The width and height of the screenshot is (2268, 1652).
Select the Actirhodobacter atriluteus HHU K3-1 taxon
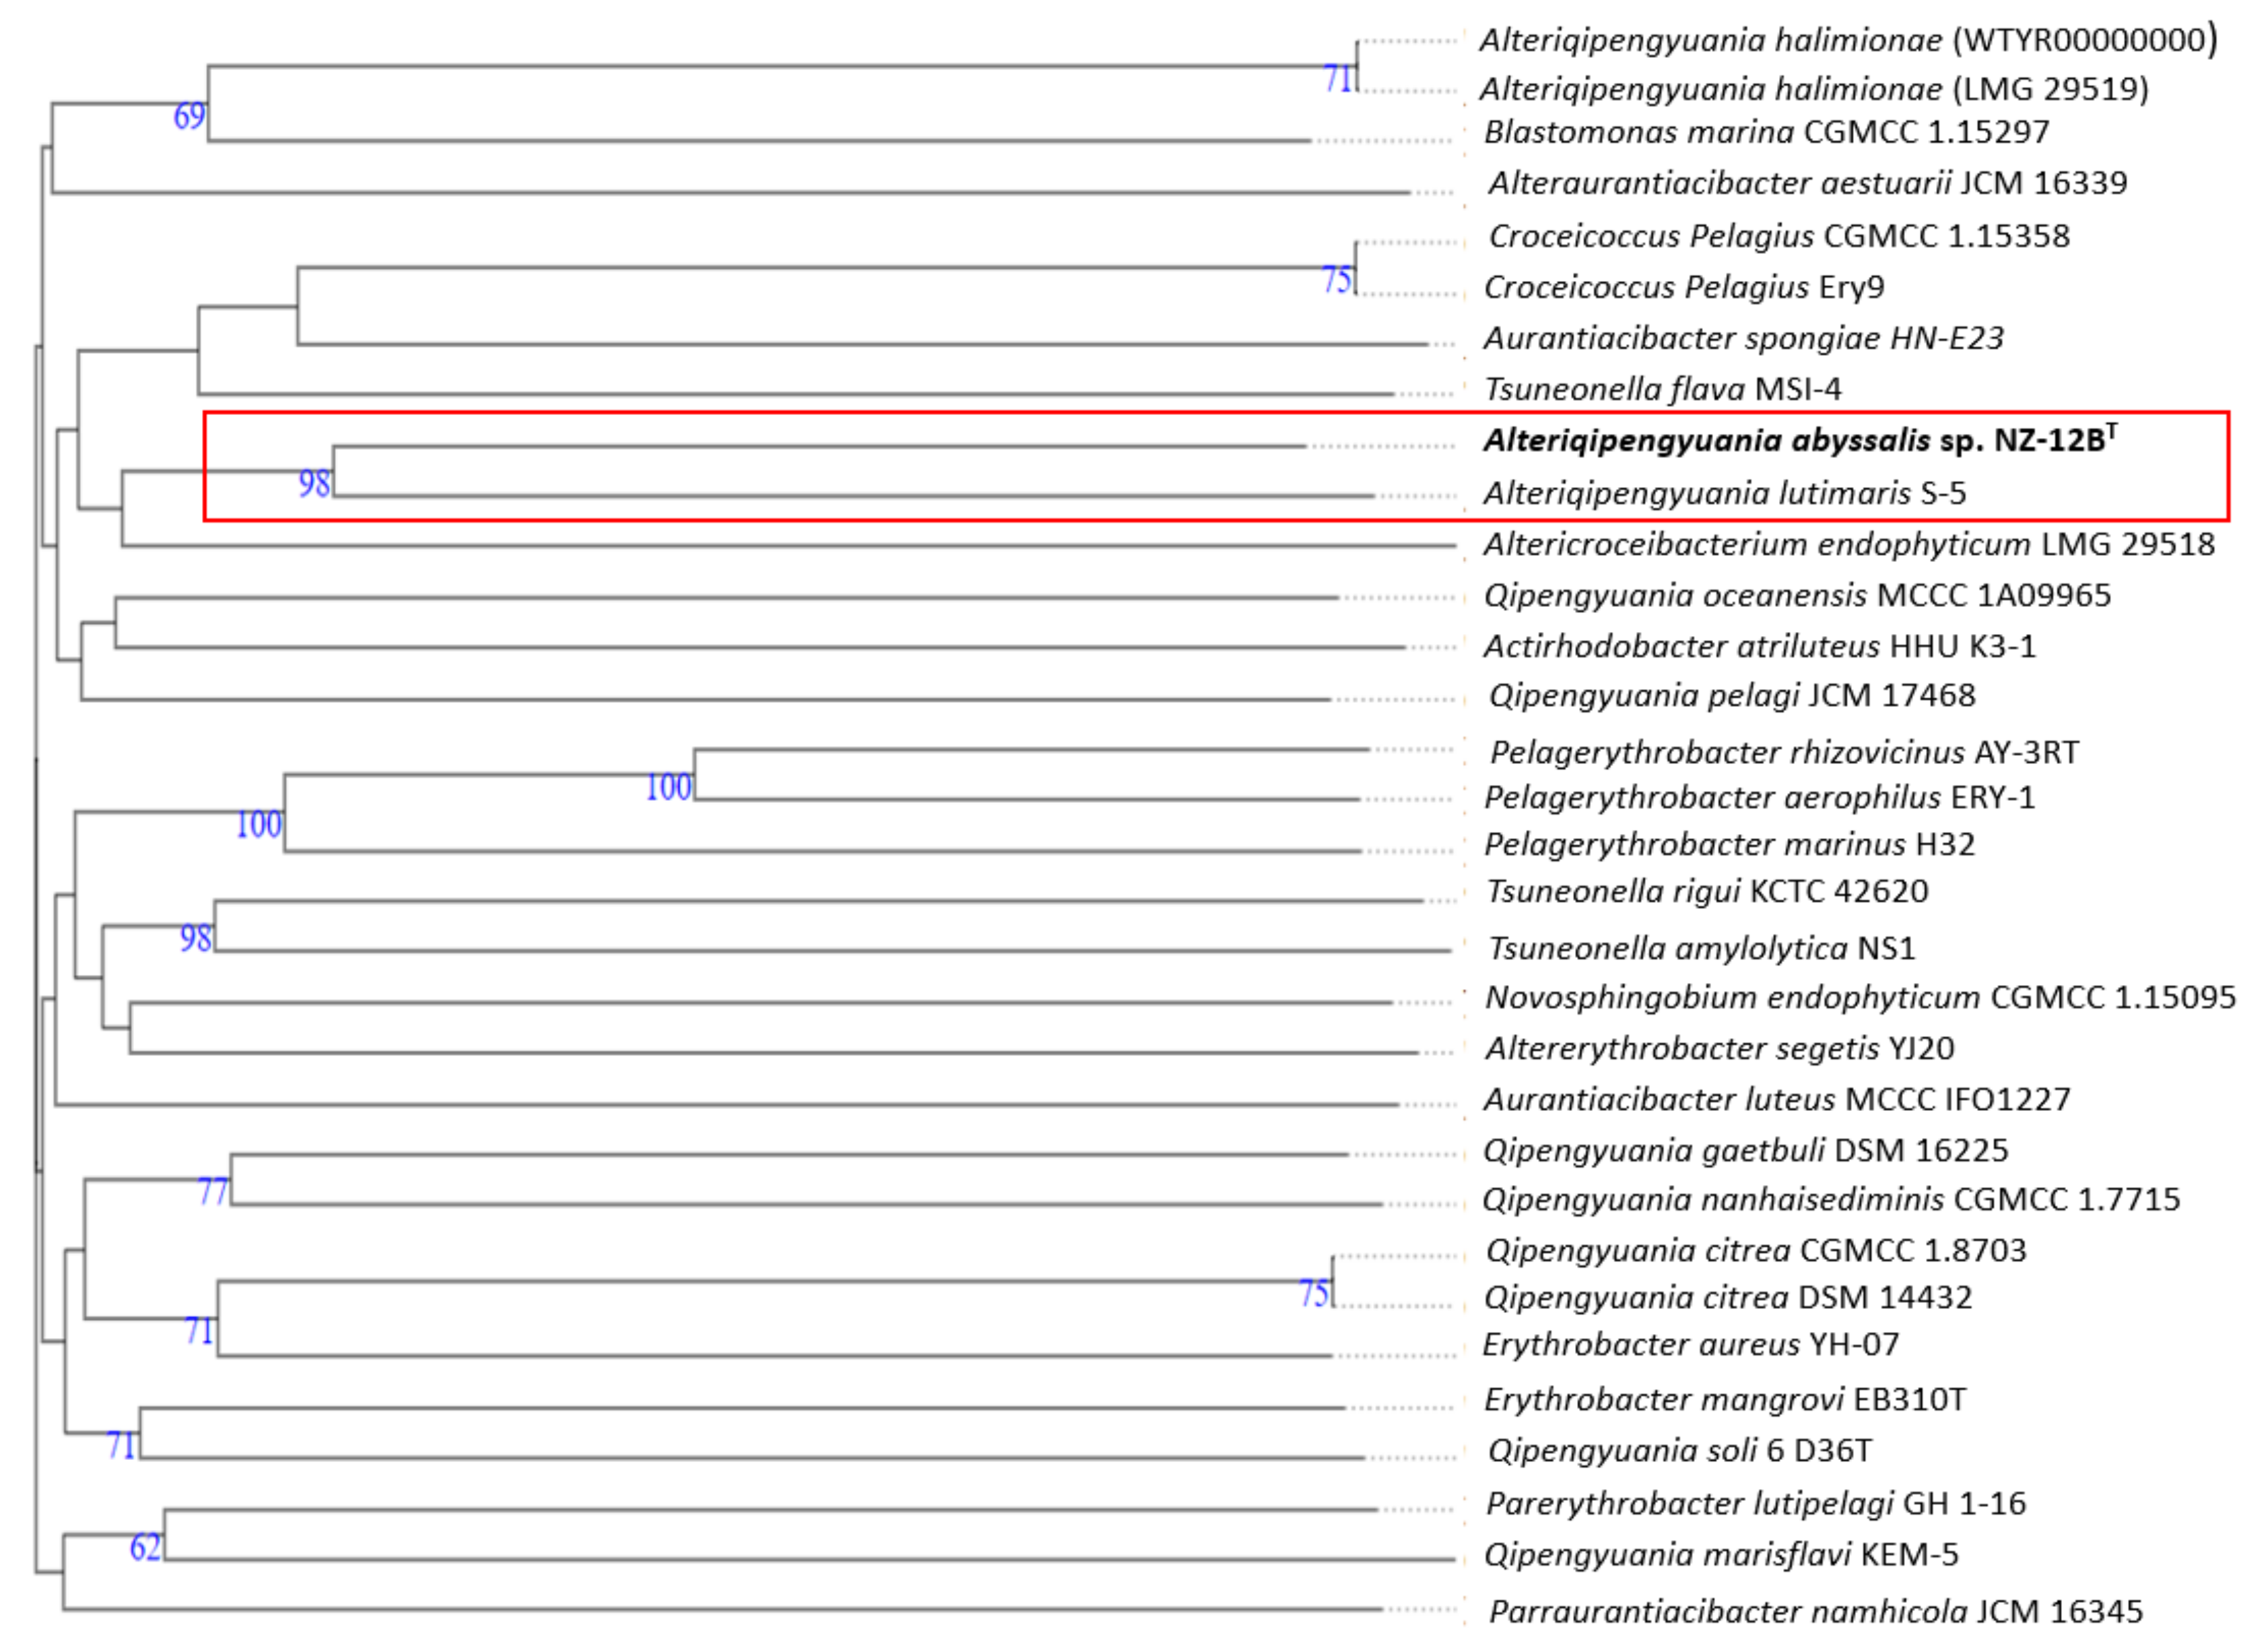[x=1759, y=646]
